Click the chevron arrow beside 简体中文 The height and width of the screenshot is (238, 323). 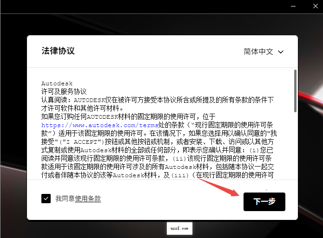point(281,52)
